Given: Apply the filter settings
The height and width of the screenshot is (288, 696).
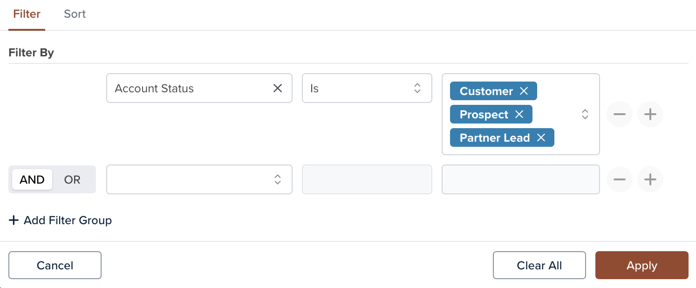Looking at the screenshot, I should (x=642, y=265).
